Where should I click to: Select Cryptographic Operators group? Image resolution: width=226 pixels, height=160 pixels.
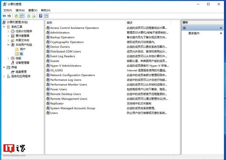coord(67,42)
